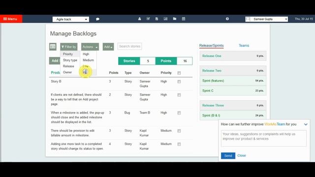Choose Story type in the filter menu
Screen dimensions: 315x177
70,60
